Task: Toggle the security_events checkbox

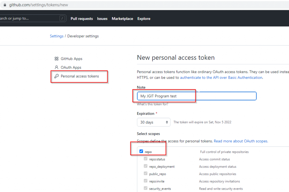Action: pyautogui.click(x=146, y=188)
